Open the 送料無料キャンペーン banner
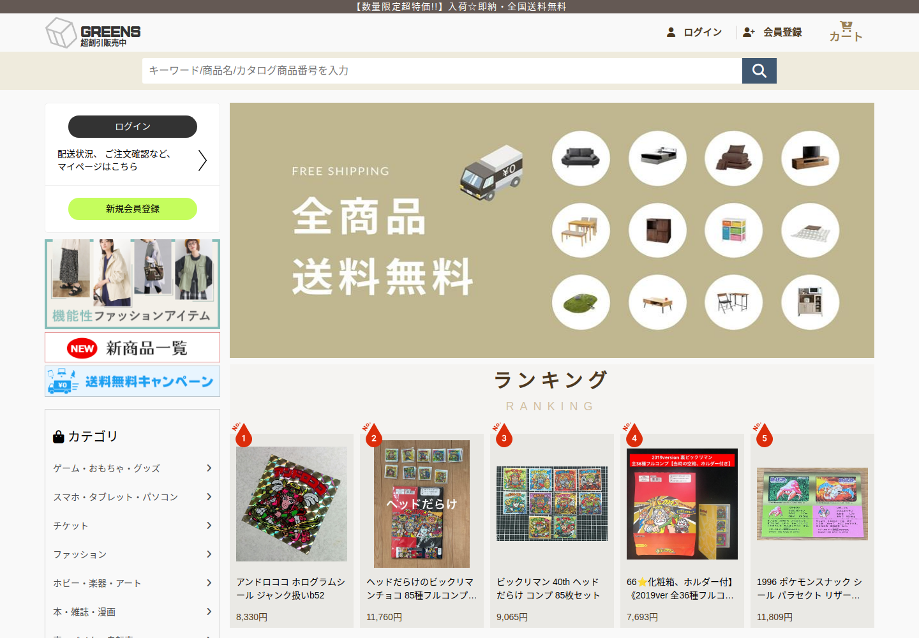Screen dimensions: 919x638 pos(133,381)
